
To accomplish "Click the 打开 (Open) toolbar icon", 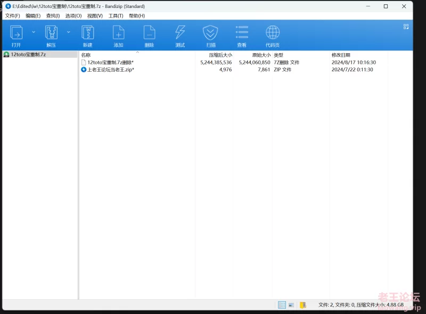I will click(x=17, y=32).
